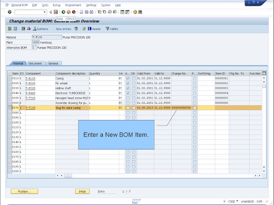Click the Deselect All icon in application toolbar
This screenshot has height=205, width=274.
pos(15,29)
